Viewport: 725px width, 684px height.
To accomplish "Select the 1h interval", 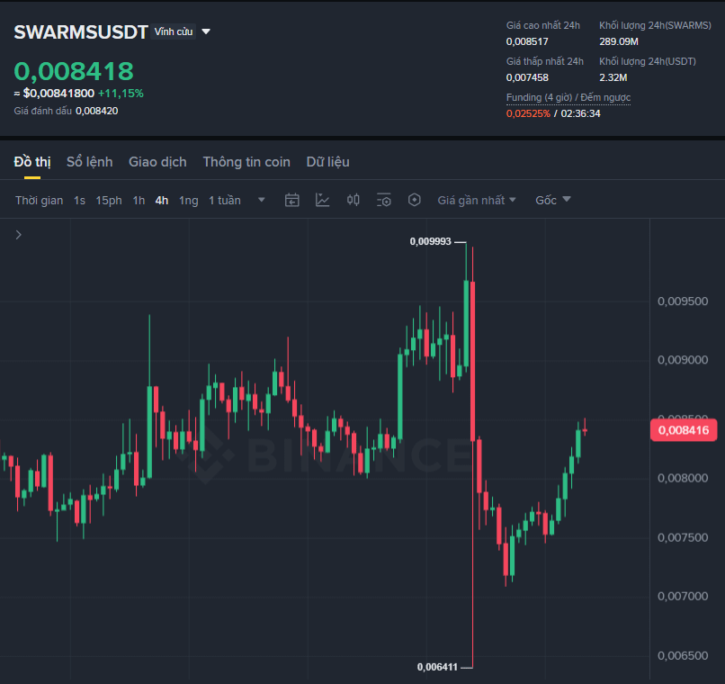I will (139, 201).
